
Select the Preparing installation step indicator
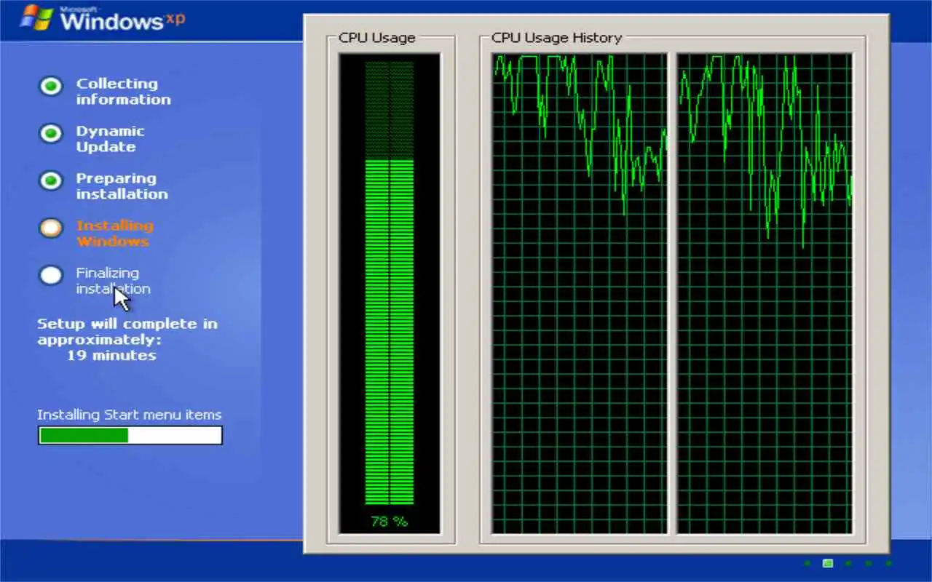[x=50, y=181]
